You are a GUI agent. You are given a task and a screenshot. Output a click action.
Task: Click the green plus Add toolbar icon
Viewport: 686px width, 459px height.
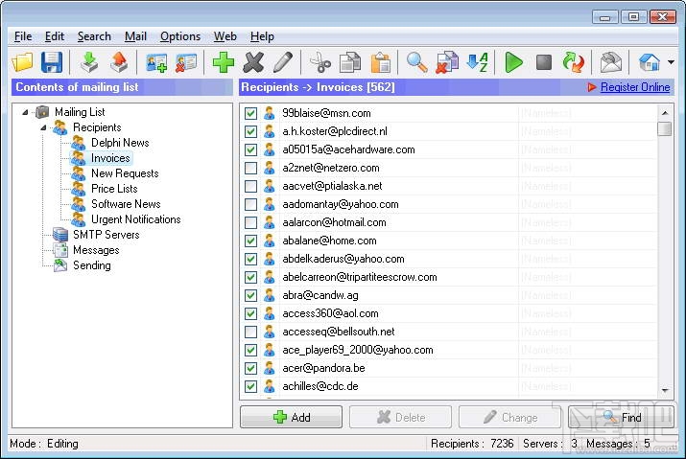pos(224,62)
